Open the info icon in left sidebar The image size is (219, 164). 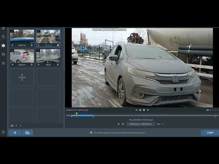pyautogui.click(x=3, y=54)
